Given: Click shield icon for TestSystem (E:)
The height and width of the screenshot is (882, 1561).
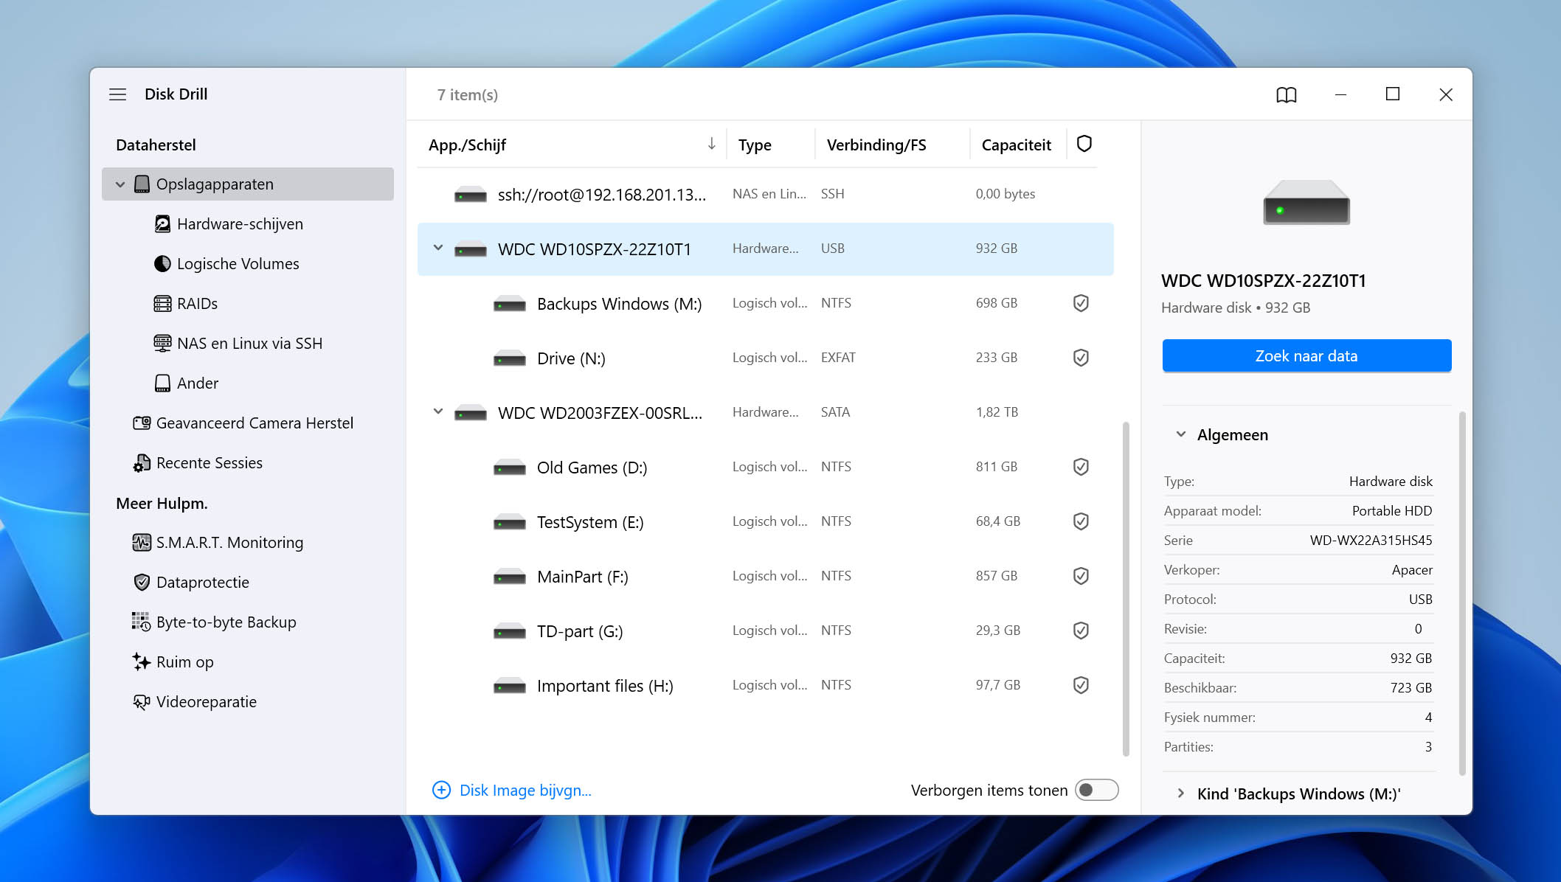Looking at the screenshot, I should (x=1081, y=521).
